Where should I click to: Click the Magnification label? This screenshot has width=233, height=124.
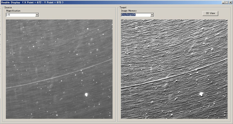[13, 11]
